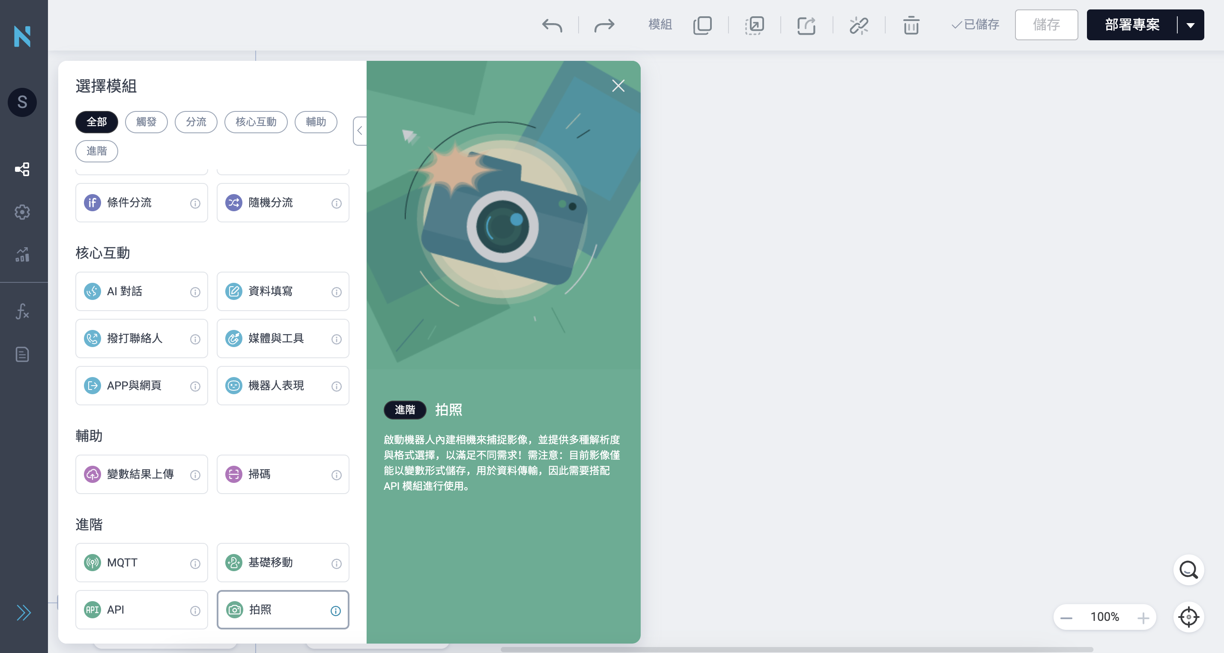Click the trash delete icon
This screenshot has height=653, width=1224.
tap(911, 25)
